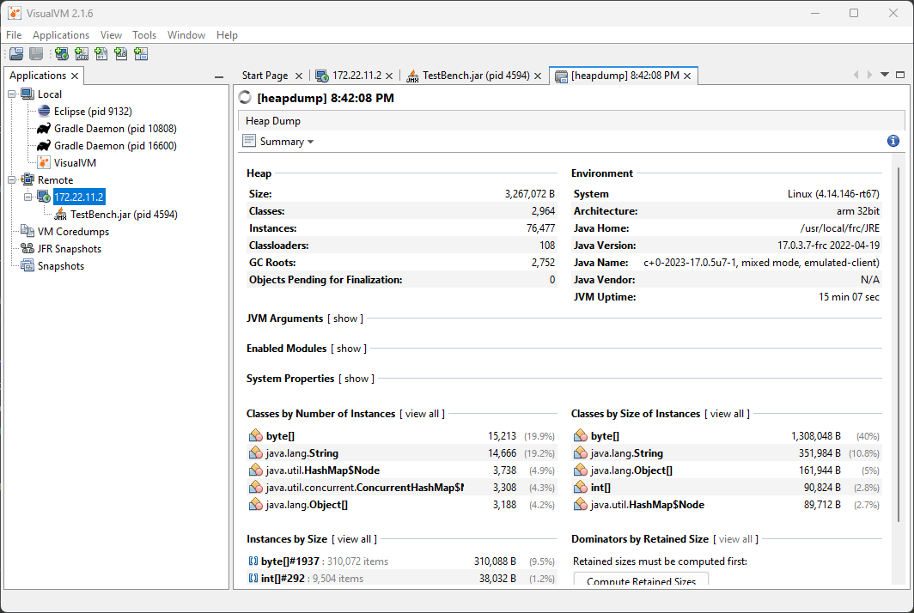The image size is (914, 613).
Task: Open the Applications menu
Action: click(x=60, y=34)
